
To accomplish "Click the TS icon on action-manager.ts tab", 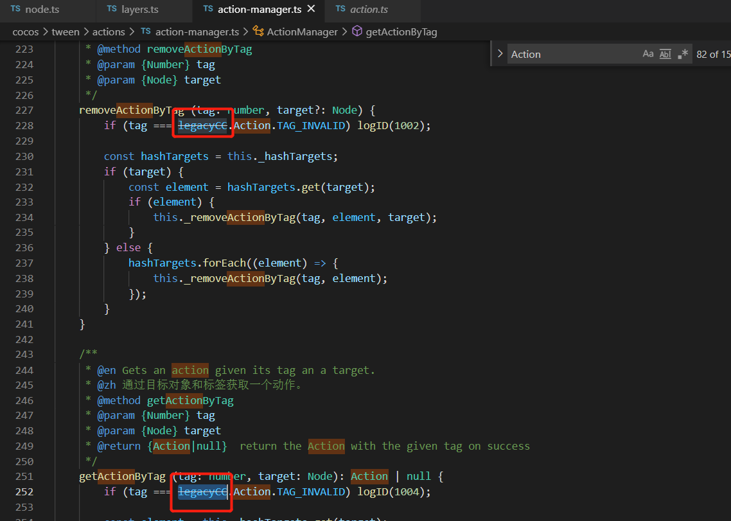I will (208, 9).
